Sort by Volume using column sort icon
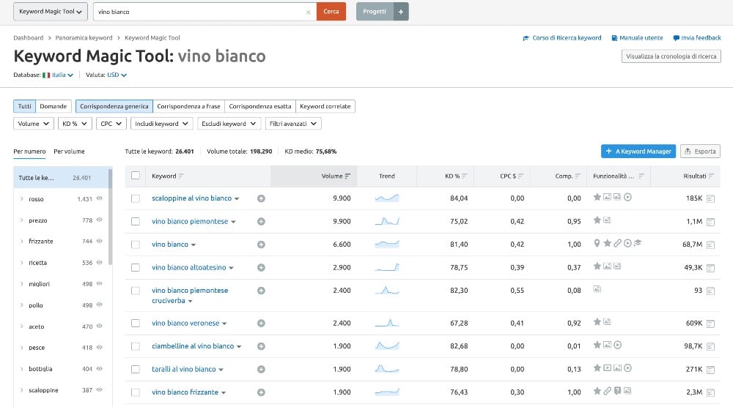The image size is (733, 407). click(347, 176)
